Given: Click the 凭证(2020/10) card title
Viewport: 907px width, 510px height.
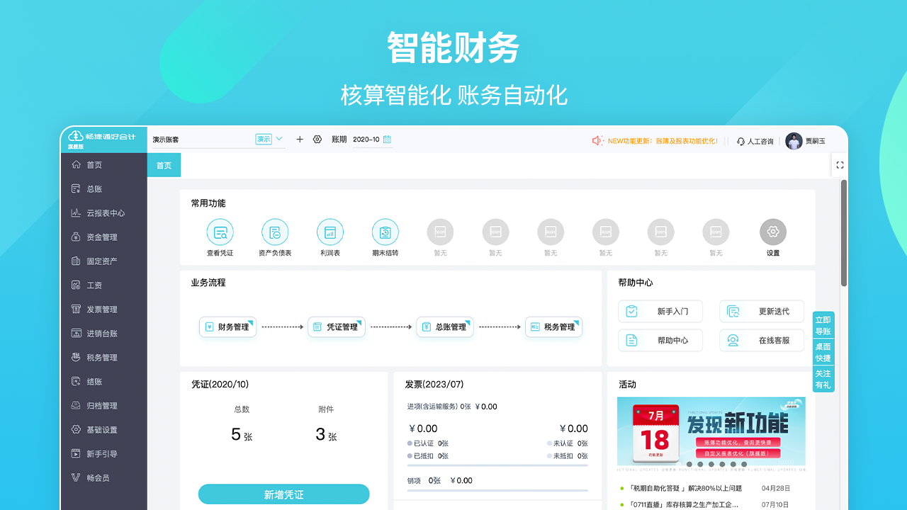Looking at the screenshot, I should pos(220,385).
